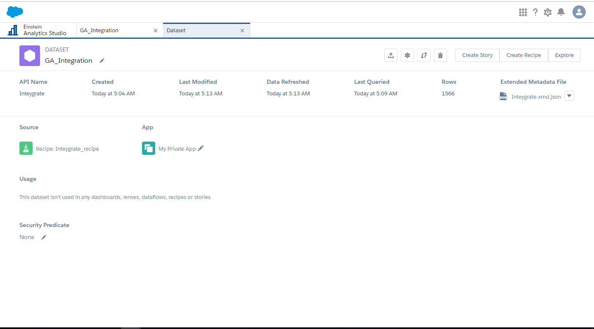Switch to the Einstein Analytics Studio tab
The image size is (594, 329).
(38, 30)
